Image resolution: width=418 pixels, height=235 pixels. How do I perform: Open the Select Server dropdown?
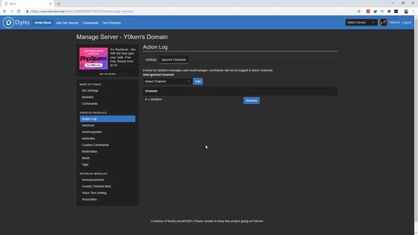click(x=361, y=22)
